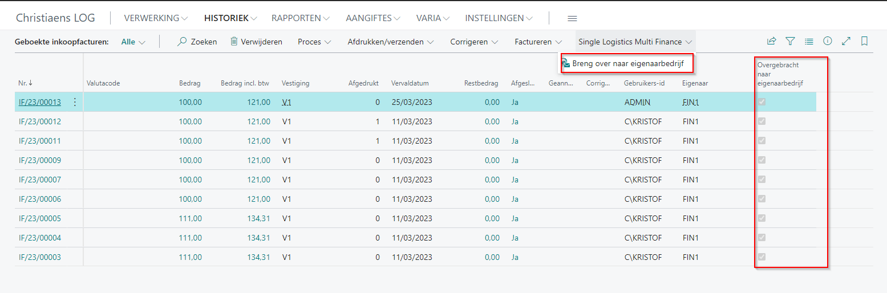
Task: Sort by the Vervaldatum column header
Action: point(410,83)
